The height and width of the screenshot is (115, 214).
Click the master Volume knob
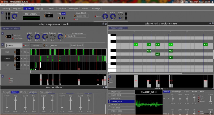pyautogui.click(x=15, y=17)
